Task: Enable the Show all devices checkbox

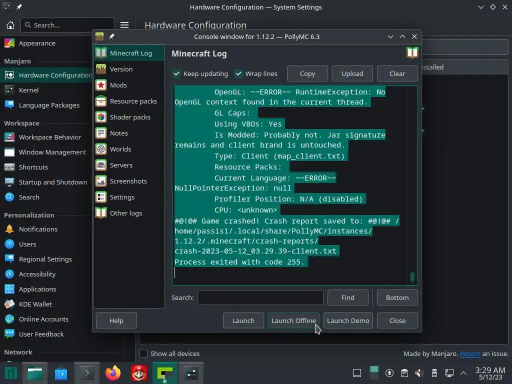Action: click(143, 353)
